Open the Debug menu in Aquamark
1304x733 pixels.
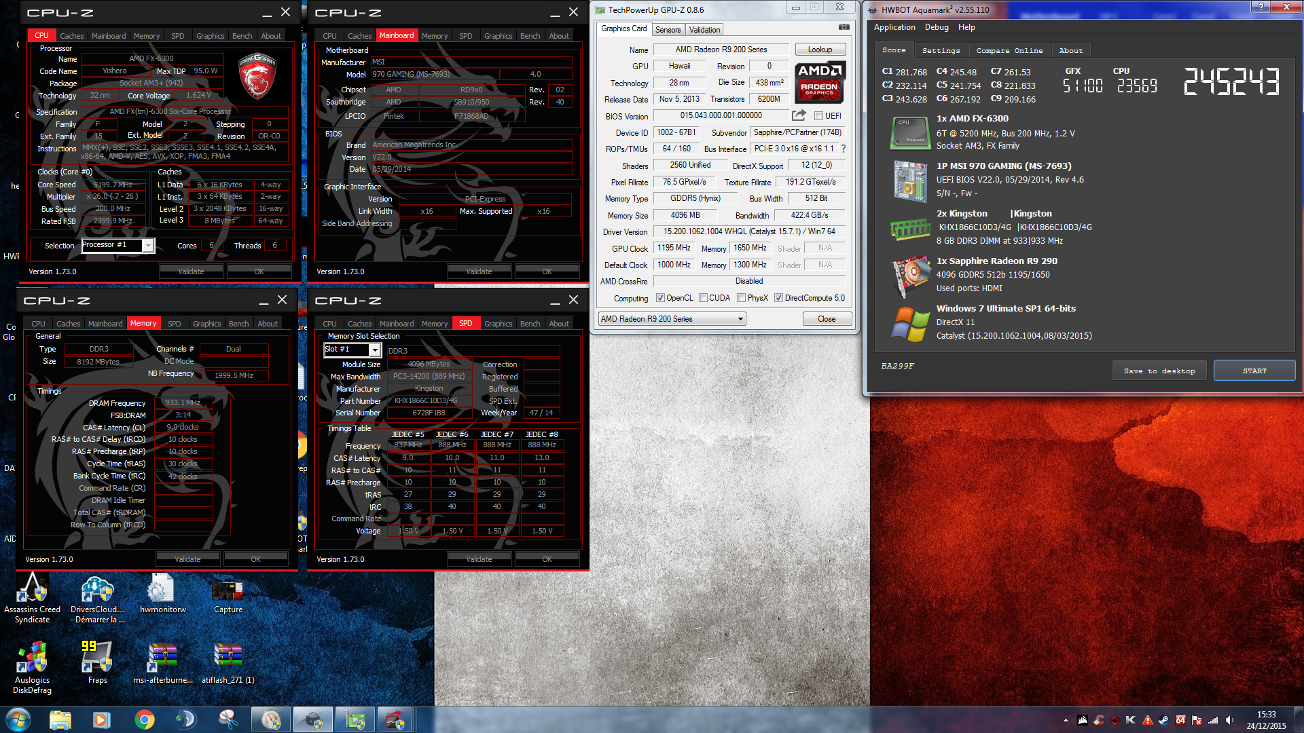(x=937, y=27)
